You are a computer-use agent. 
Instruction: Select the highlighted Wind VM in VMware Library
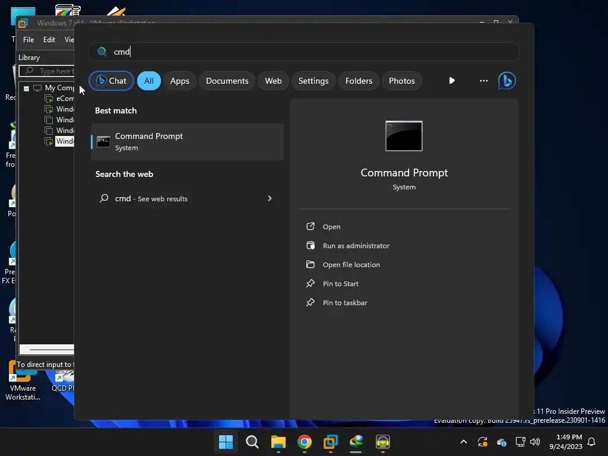[59, 141]
